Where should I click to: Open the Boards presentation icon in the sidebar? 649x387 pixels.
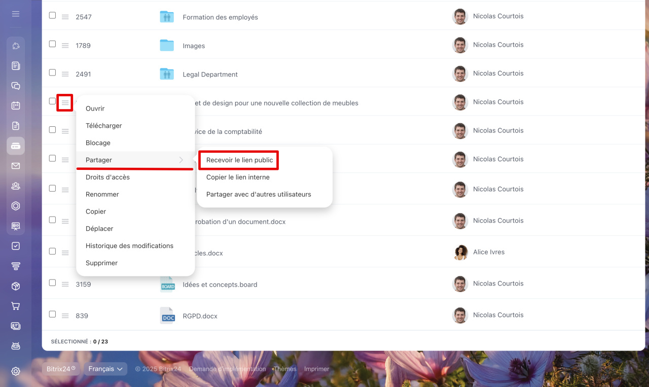pyautogui.click(x=16, y=226)
